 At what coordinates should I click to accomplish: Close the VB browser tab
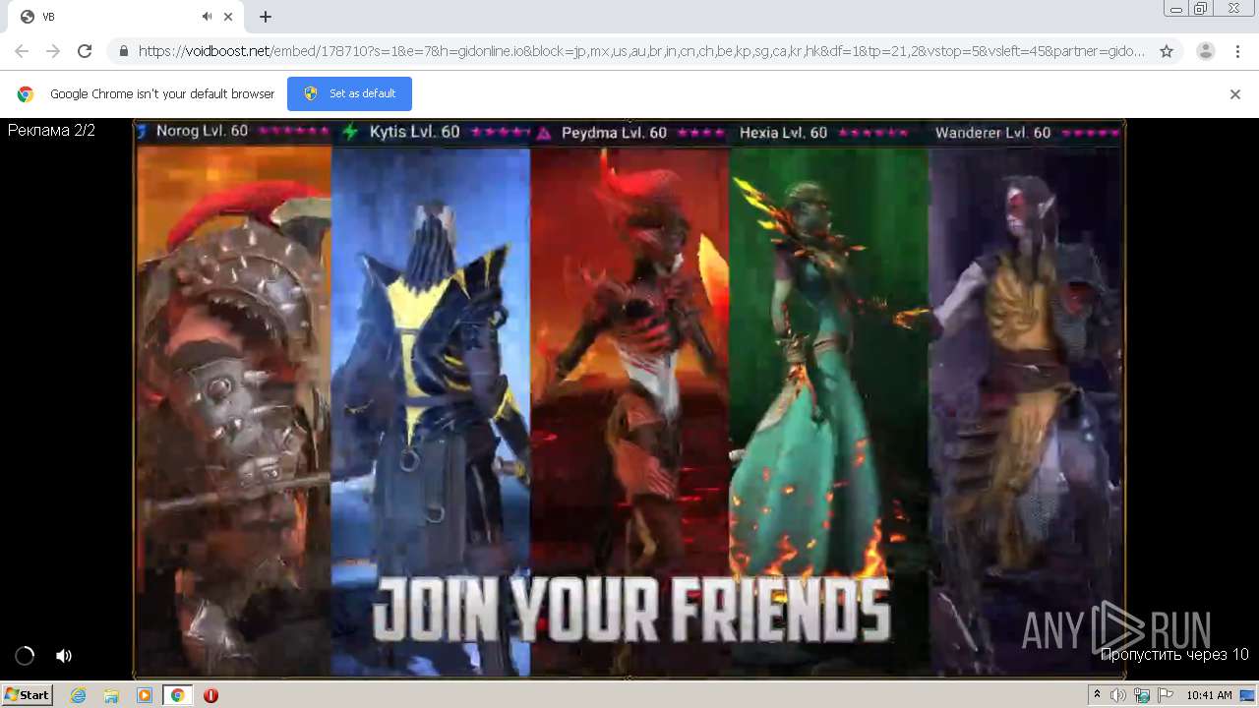point(228,17)
